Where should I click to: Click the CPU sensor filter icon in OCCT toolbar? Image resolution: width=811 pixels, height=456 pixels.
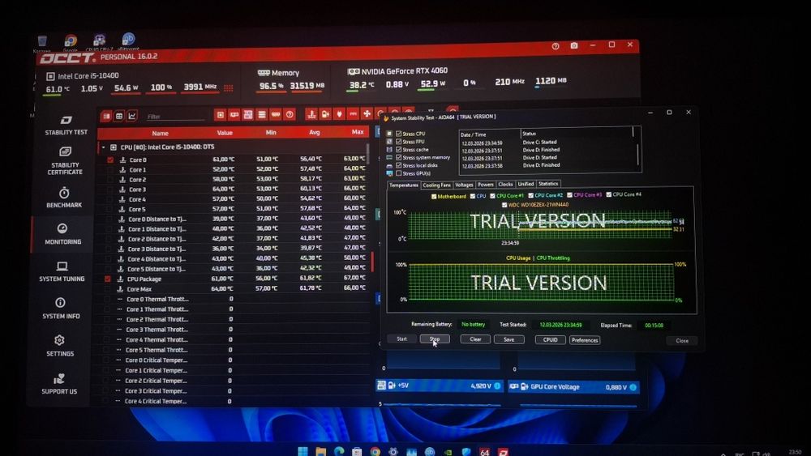(221, 115)
